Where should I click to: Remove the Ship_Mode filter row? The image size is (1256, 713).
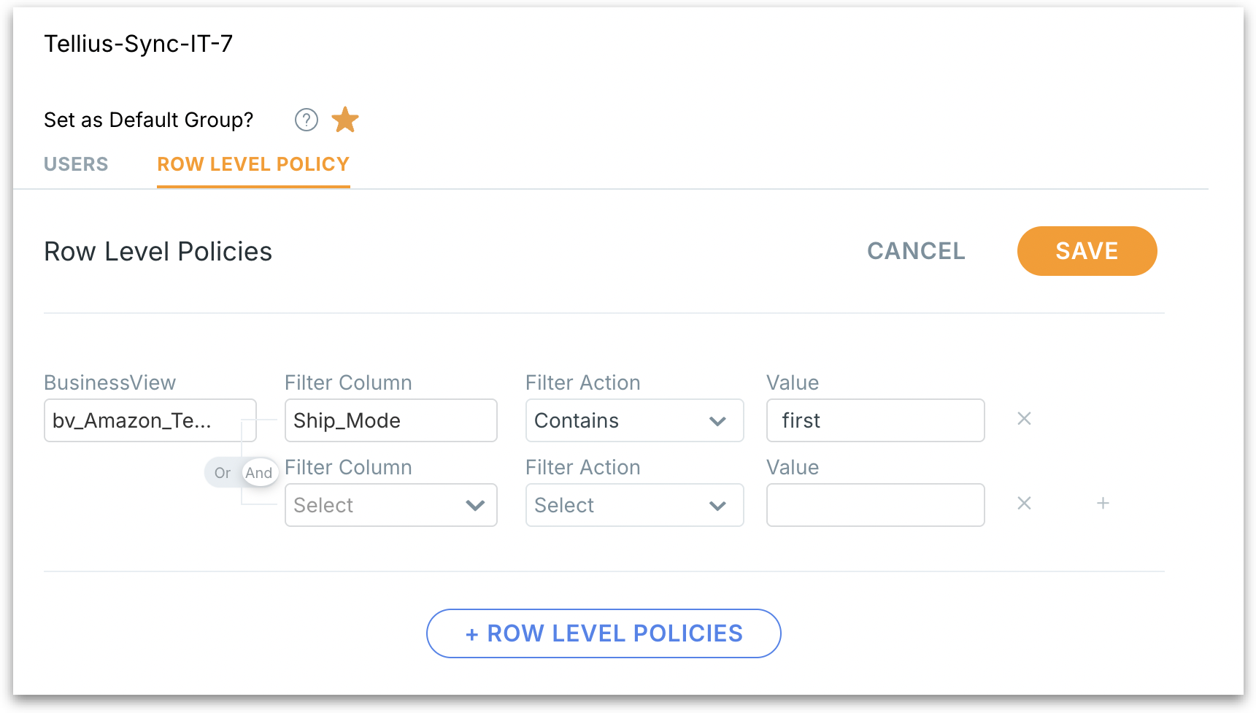click(1024, 419)
